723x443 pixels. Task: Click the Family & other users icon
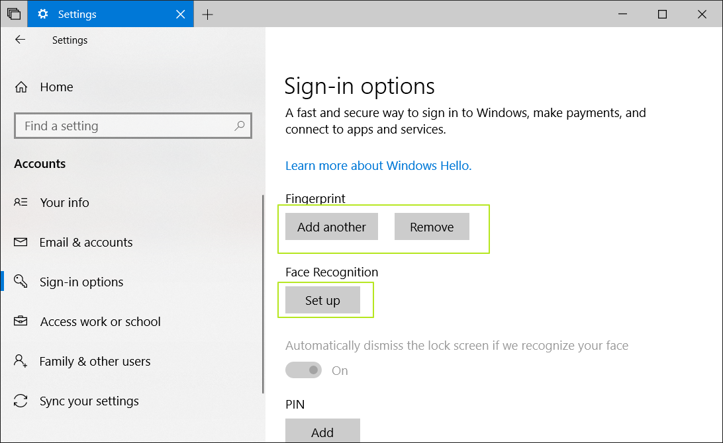21,361
